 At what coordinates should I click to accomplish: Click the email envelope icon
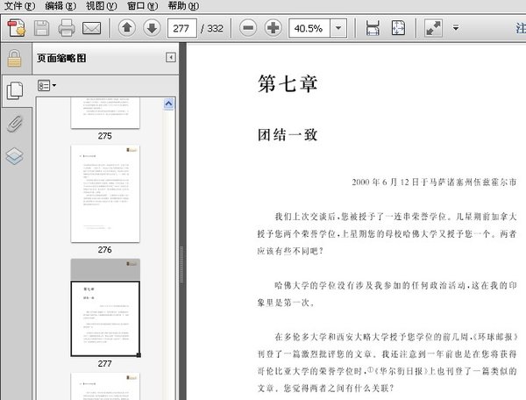point(91,28)
